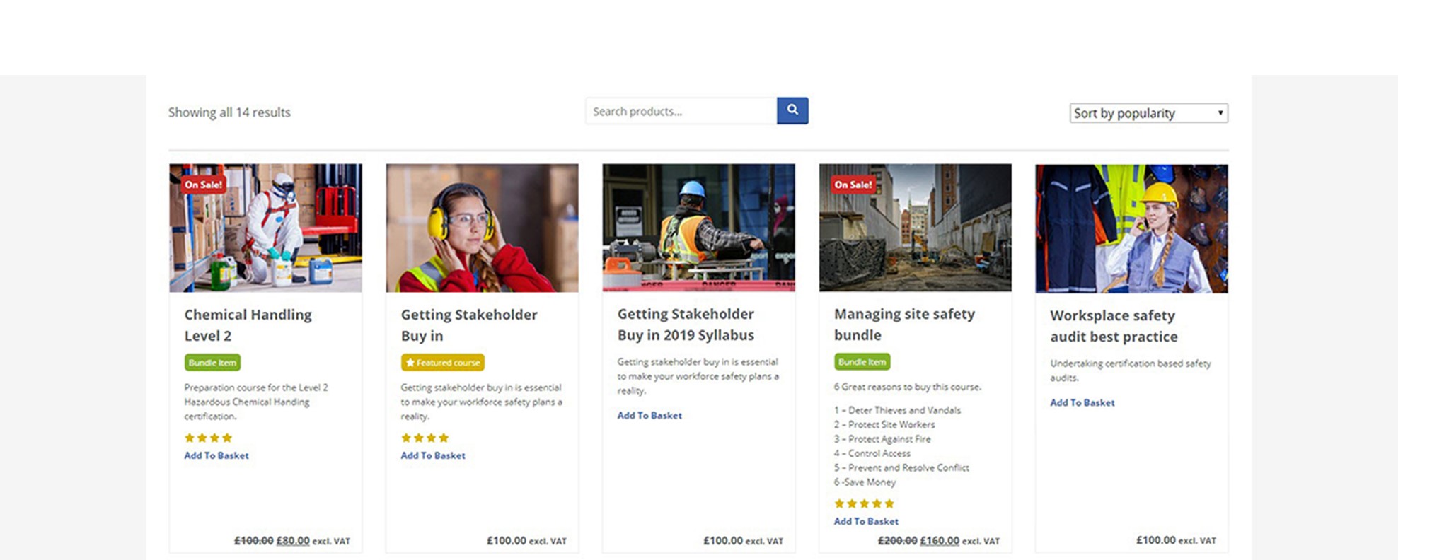Click the On Sale badge on Managing site safety
The width and height of the screenshot is (1432, 560).
point(853,185)
